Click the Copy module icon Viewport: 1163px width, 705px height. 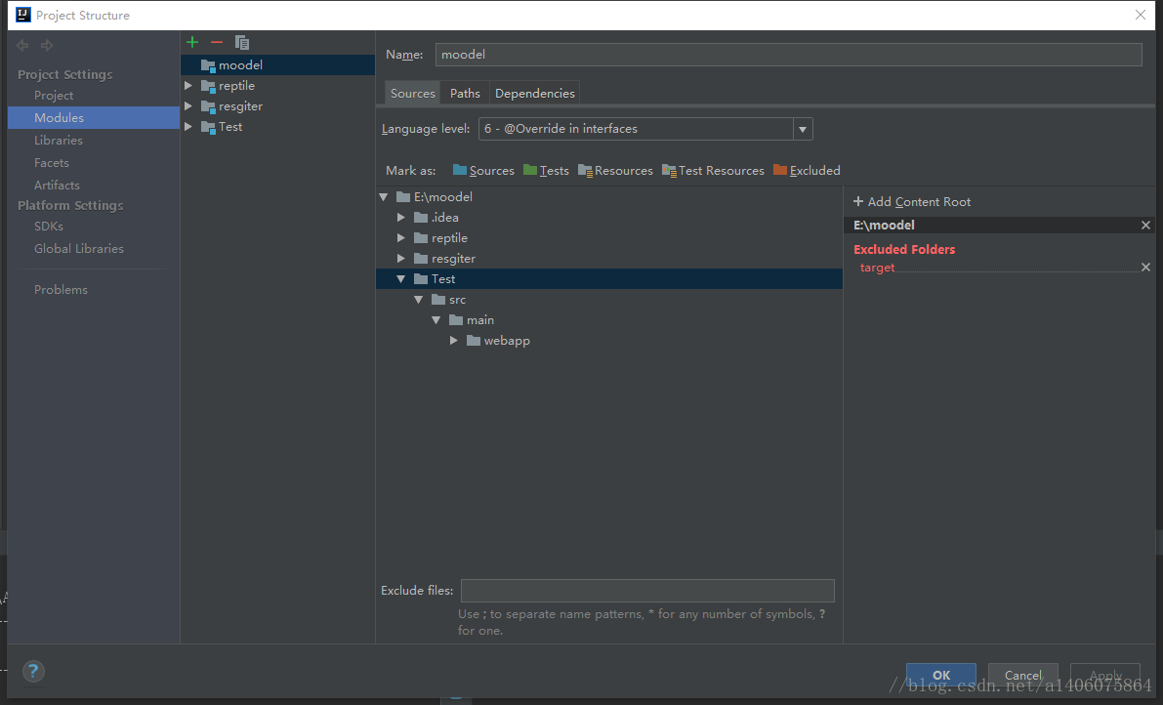(242, 42)
